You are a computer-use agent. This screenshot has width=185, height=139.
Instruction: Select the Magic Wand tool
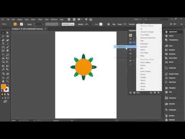coord(3,36)
